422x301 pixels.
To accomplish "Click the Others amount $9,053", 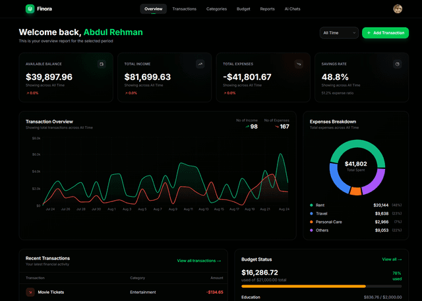I will (382, 230).
